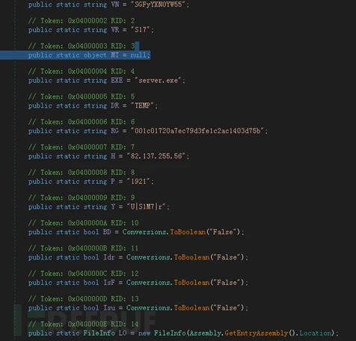The width and height of the screenshot is (356, 341).
Task: Click the FileInfo type after new
Action: point(170,334)
